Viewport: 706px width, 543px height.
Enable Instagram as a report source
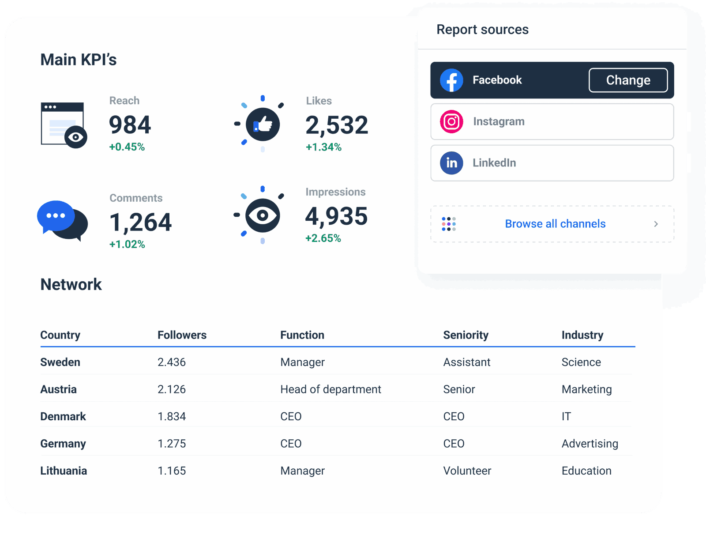tap(552, 121)
